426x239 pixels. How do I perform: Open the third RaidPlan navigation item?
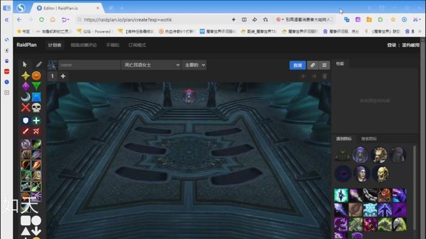113,45
